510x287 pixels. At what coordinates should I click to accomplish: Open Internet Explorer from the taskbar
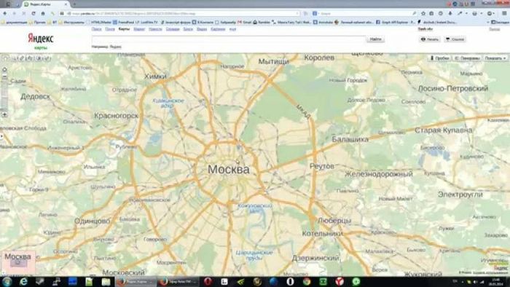coord(23,281)
